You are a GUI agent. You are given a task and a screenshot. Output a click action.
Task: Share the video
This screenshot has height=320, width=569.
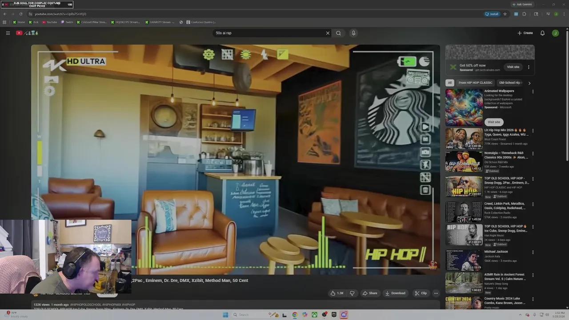coord(369,293)
